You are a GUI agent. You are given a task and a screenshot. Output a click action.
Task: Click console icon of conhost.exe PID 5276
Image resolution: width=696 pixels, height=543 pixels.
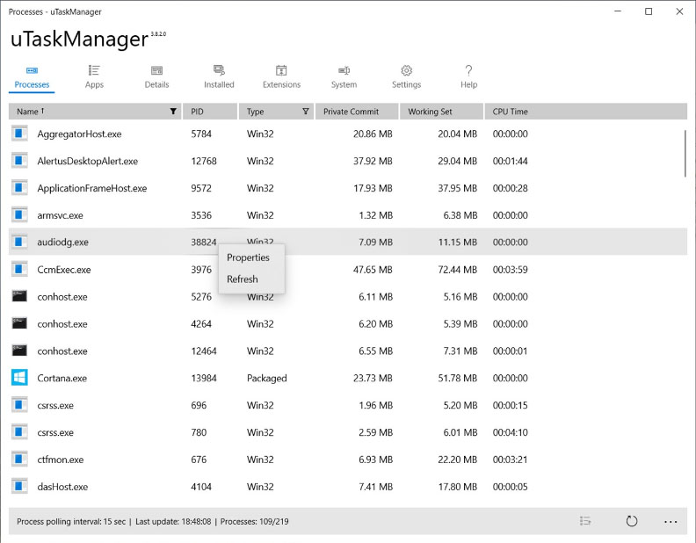(x=19, y=296)
